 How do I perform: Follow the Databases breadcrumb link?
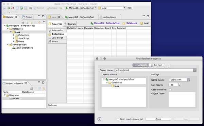point(132,23)
